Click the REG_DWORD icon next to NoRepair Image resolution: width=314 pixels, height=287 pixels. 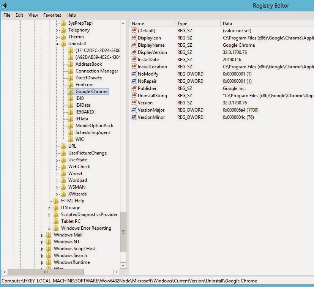(x=134, y=81)
